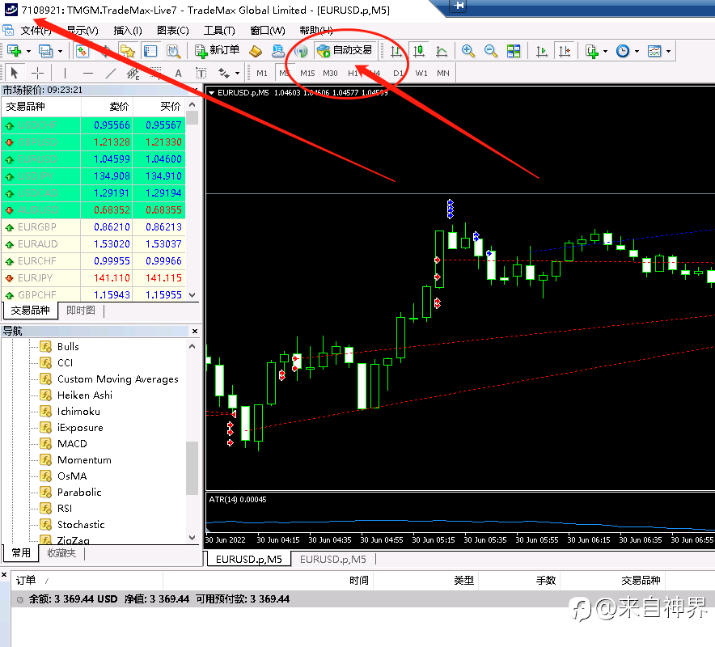The height and width of the screenshot is (647, 715).
Task: Expand the indicators list dropdown arrow
Action: tap(606, 51)
